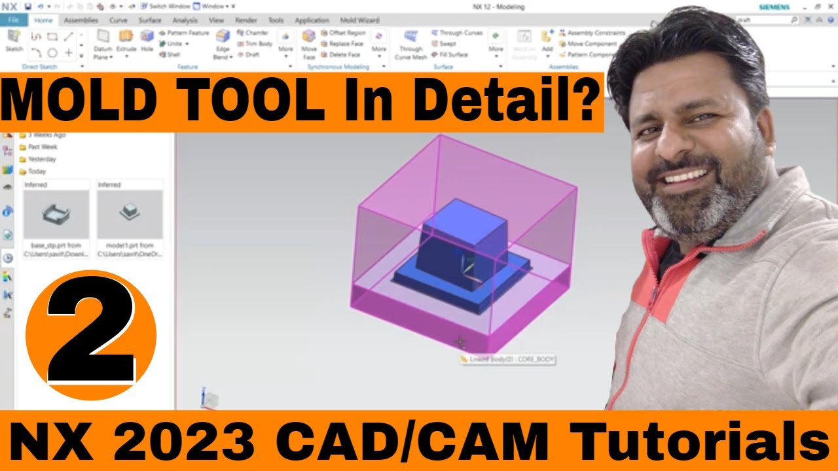Select the Chamfer tool
This screenshot has width=838, height=471.
tap(253, 33)
